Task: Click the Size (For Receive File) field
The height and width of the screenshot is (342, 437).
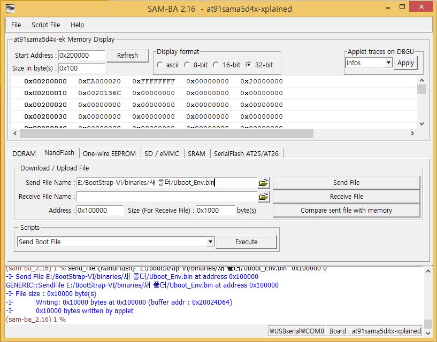Action: [216, 210]
